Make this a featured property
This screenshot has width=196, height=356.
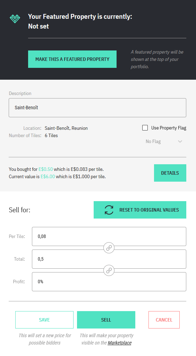point(72,59)
